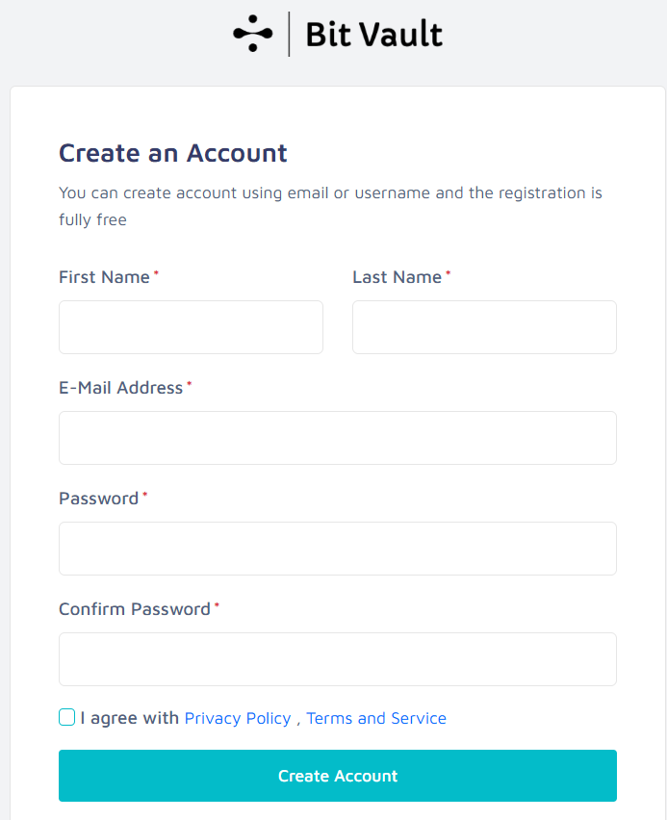Open the Privacy Policy link
Screen dimensions: 667x820
(x=238, y=718)
